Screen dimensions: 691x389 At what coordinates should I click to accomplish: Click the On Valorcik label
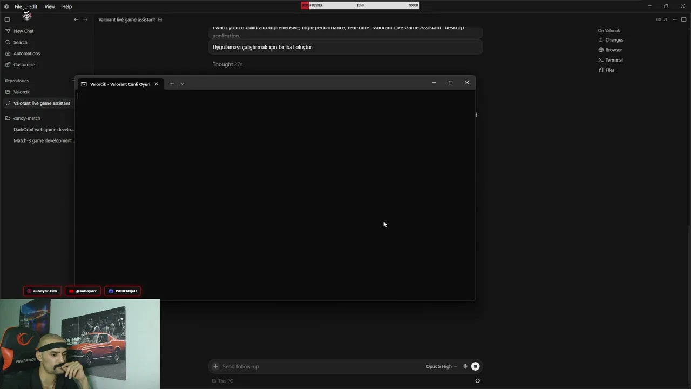click(609, 31)
